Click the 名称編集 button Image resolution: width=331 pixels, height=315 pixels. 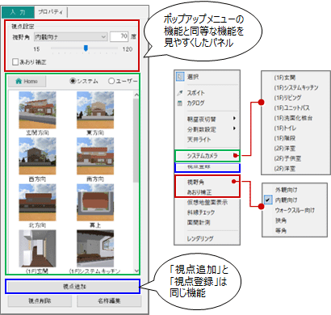pos(109,301)
